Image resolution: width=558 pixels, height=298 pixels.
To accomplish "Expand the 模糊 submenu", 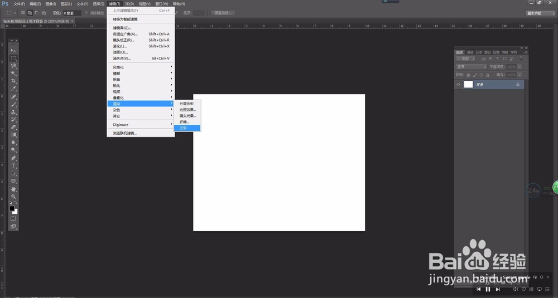I will point(141,73).
